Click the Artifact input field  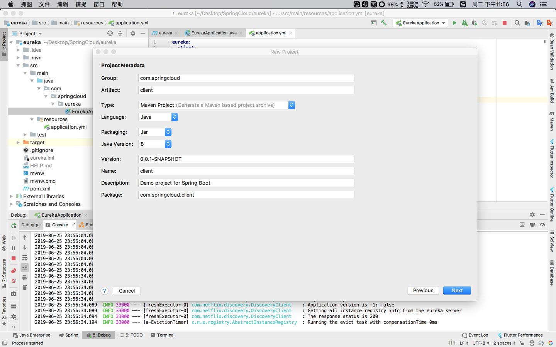coord(246,90)
